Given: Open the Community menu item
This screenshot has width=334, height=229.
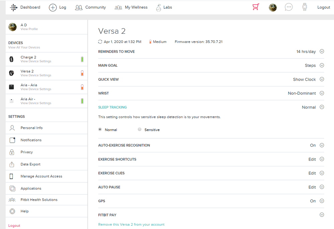Looking at the screenshot, I should [95, 7].
